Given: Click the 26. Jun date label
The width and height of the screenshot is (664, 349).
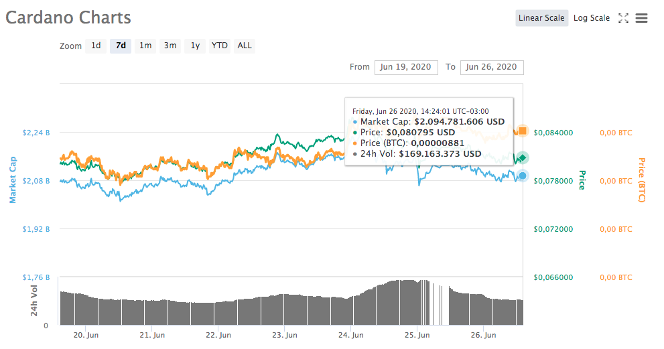Looking at the screenshot, I should (x=483, y=335).
